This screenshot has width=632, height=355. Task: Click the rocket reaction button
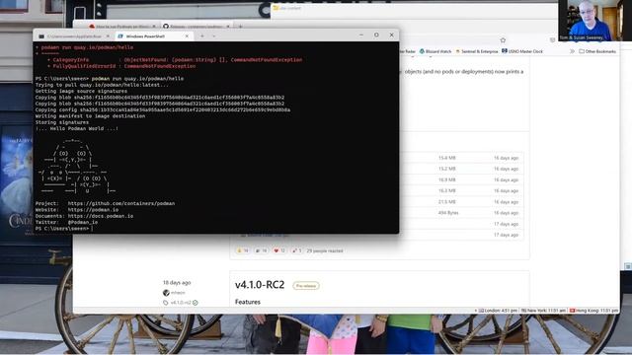297,250
